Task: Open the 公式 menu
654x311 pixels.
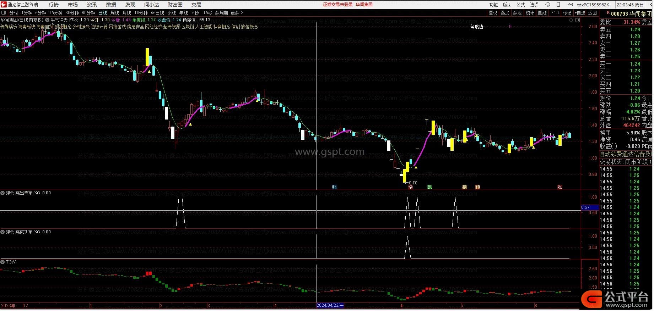Action: pos(521,5)
